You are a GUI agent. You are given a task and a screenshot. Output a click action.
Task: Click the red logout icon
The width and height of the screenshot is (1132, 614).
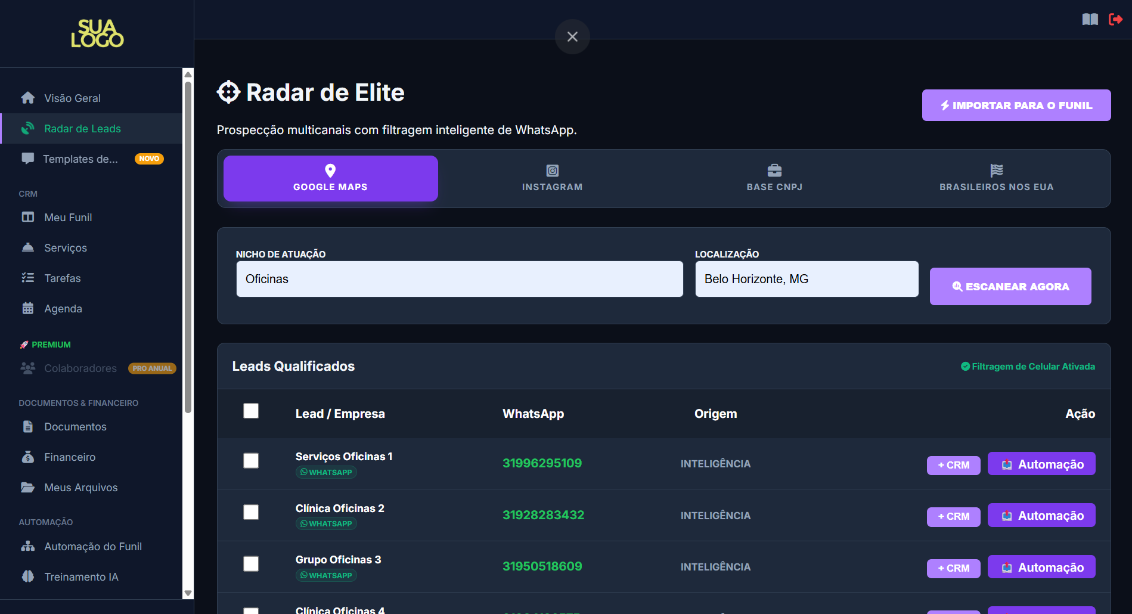pyautogui.click(x=1116, y=19)
